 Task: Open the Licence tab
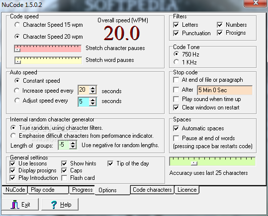tap(187, 190)
